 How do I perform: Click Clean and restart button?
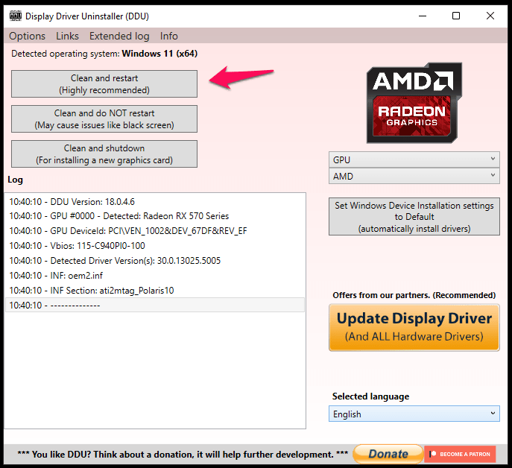pos(104,84)
